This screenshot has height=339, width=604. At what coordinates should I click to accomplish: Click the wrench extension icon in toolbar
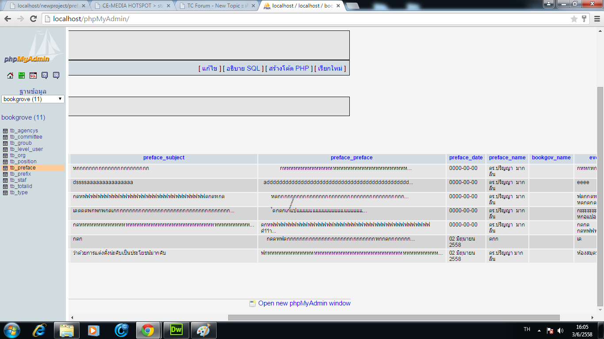click(584, 19)
